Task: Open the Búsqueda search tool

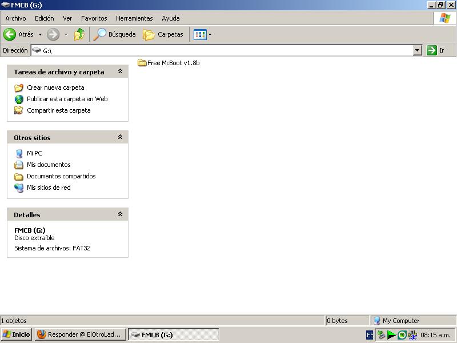Action: tap(115, 34)
